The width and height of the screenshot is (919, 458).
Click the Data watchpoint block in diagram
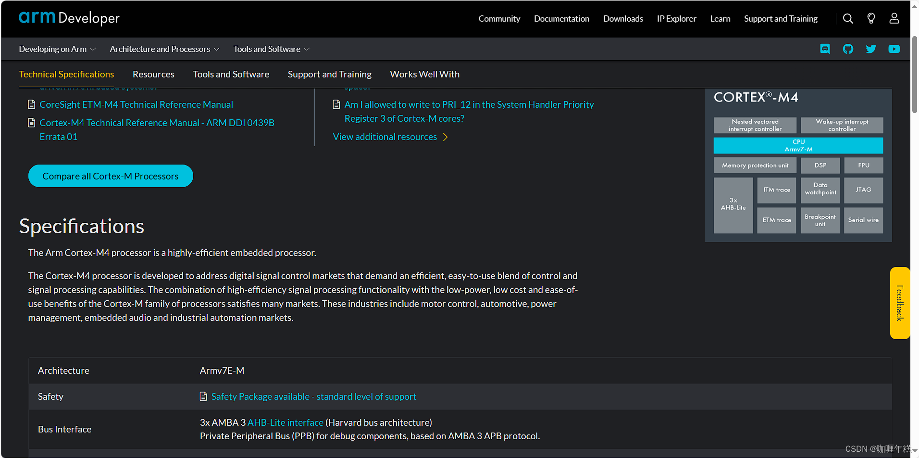point(820,190)
